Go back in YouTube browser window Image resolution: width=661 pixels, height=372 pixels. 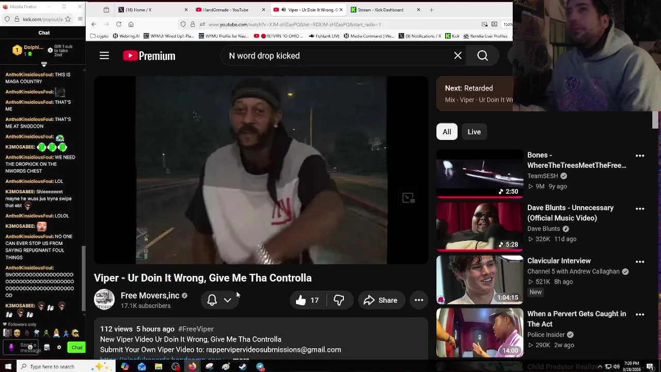(x=94, y=24)
